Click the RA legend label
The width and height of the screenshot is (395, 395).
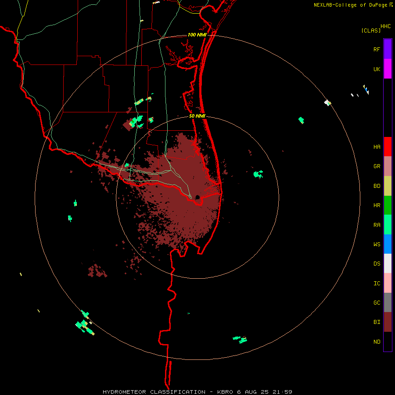377,225
